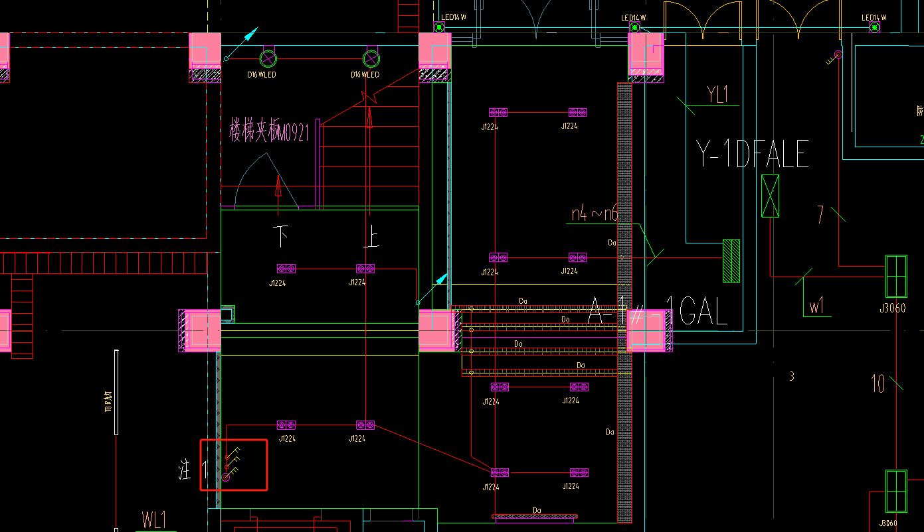Image resolution: width=924 pixels, height=532 pixels.
Task: Click the 楼梯夹板M0921 label
Action: click(269, 130)
